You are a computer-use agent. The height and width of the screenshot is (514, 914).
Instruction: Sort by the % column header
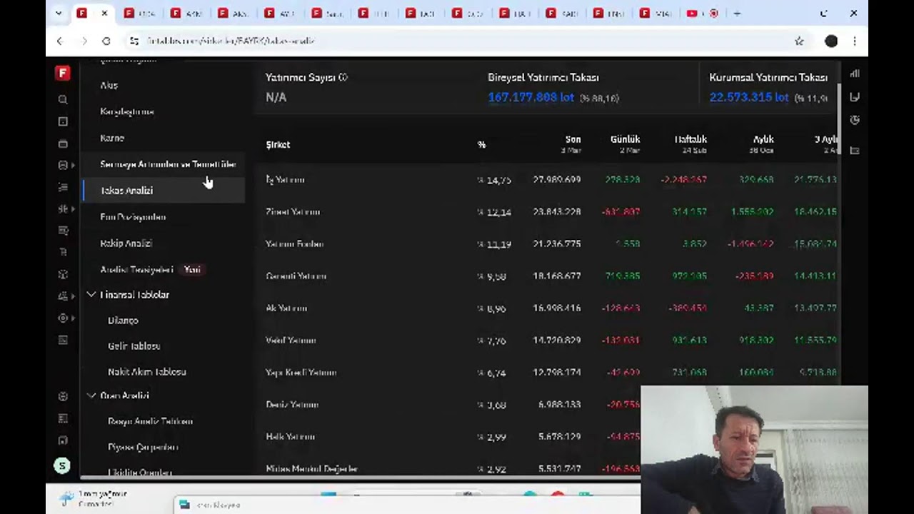[481, 144]
